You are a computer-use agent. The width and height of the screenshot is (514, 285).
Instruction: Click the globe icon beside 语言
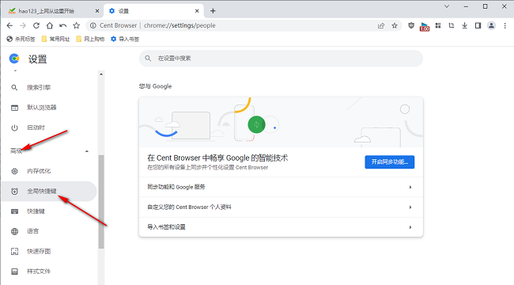point(14,231)
